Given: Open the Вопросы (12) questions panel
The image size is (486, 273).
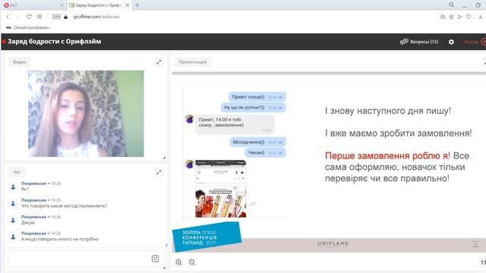Looking at the screenshot, I should (419, 42).
